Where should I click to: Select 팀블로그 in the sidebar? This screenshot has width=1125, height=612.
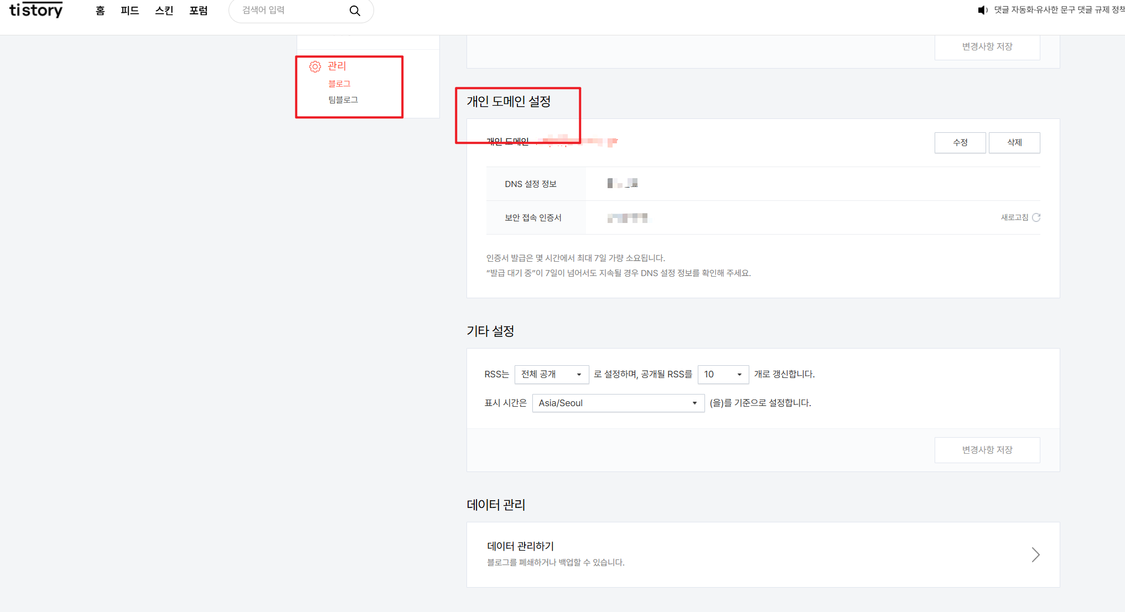[343, 100]
